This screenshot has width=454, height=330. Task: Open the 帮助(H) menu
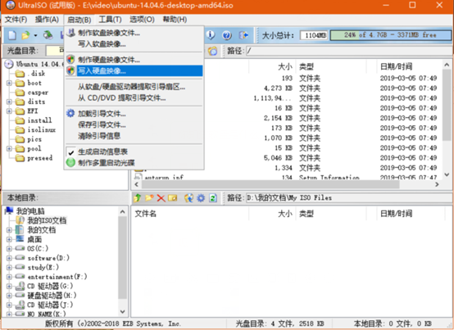(x=175, y=20)
